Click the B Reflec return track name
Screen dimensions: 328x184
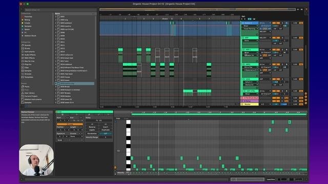(248, 101)
